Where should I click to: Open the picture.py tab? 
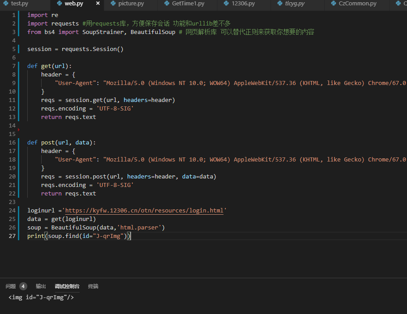pyautogui.click(x=131, y=4)
